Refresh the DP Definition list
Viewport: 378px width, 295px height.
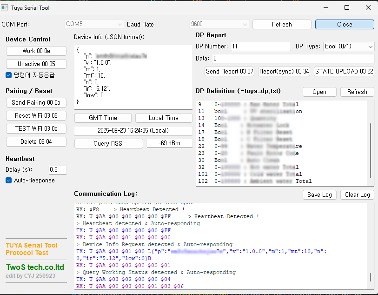point(357,92)
